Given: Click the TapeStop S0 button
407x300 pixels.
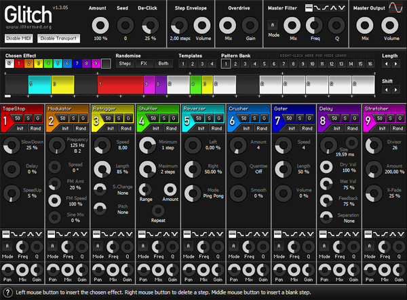Looking at the screenshot, I should pyautogui.click(x=17, y=119).
